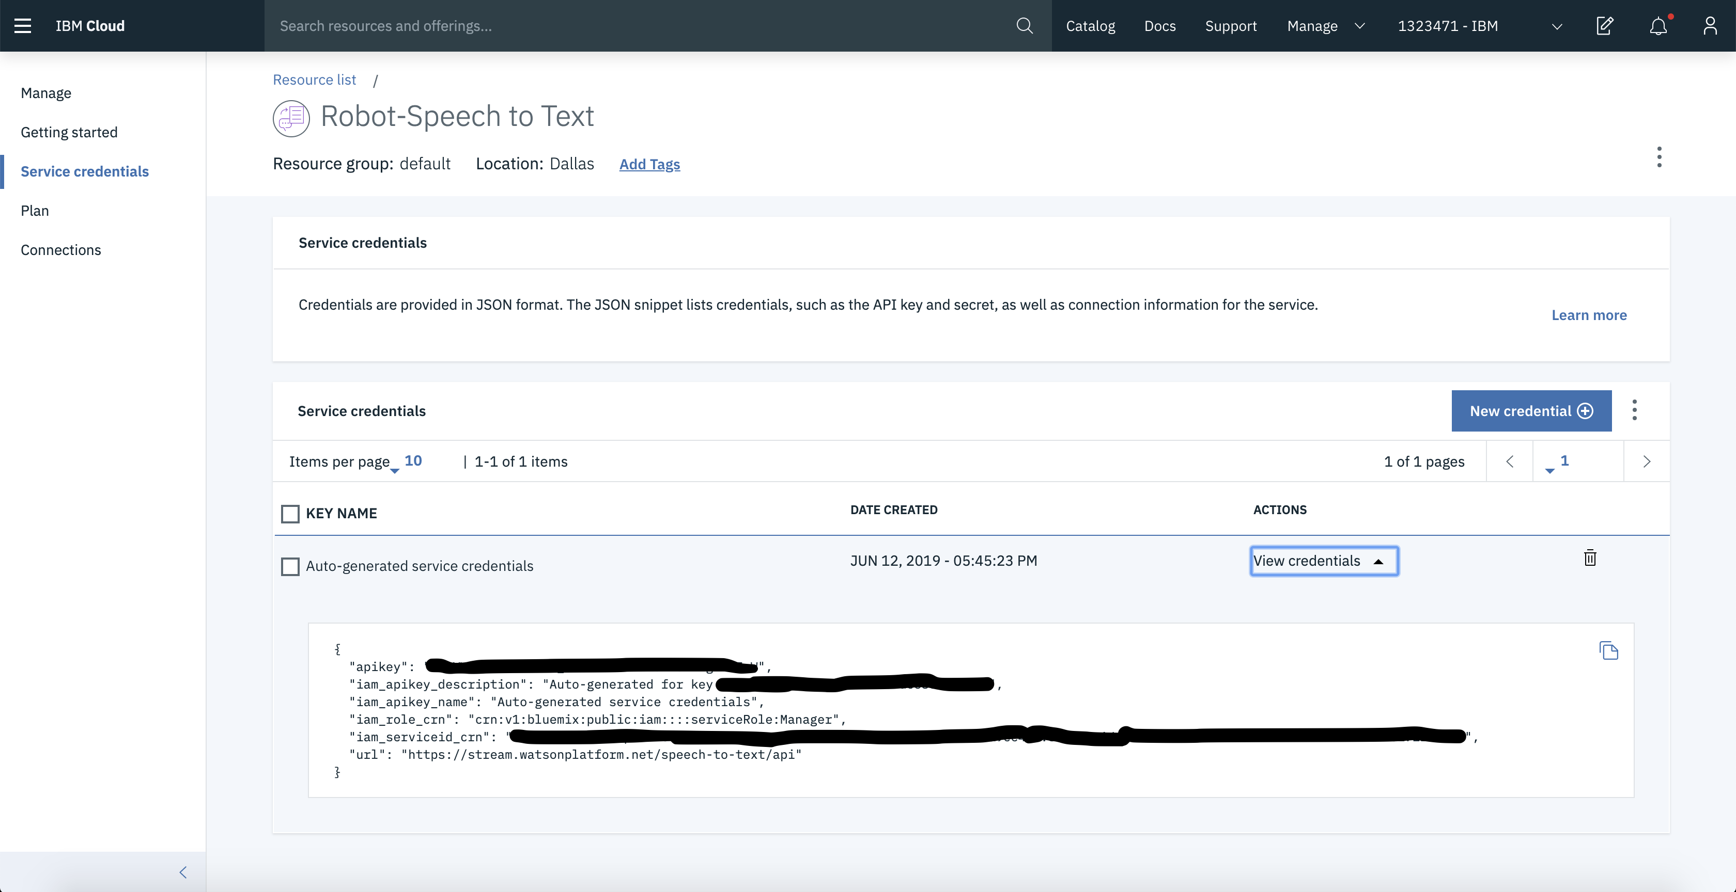
Task: Go to Plan in the sidebar
Action: (35, 211)
